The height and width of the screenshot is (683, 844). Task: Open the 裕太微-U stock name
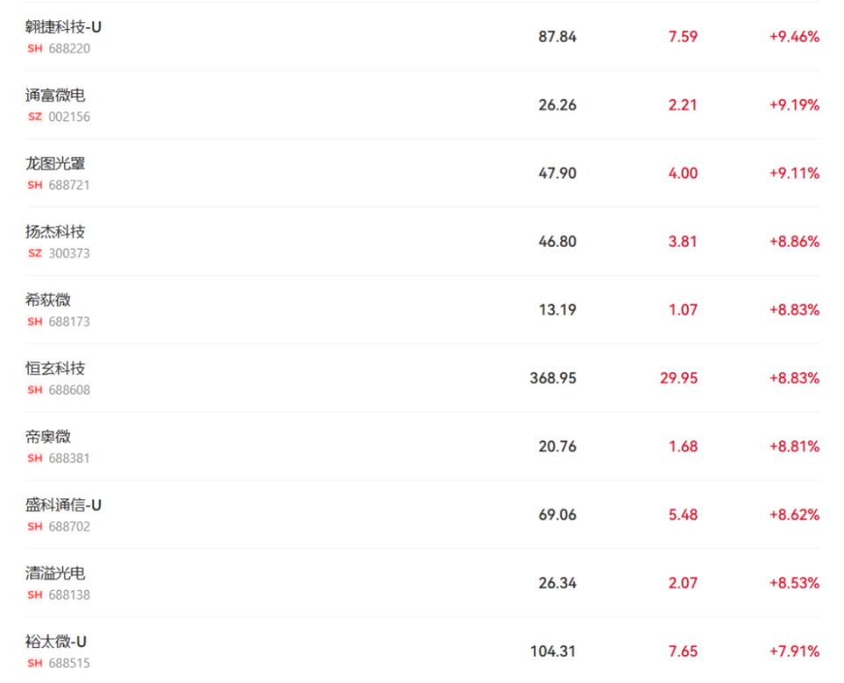[x=56, y=643]
